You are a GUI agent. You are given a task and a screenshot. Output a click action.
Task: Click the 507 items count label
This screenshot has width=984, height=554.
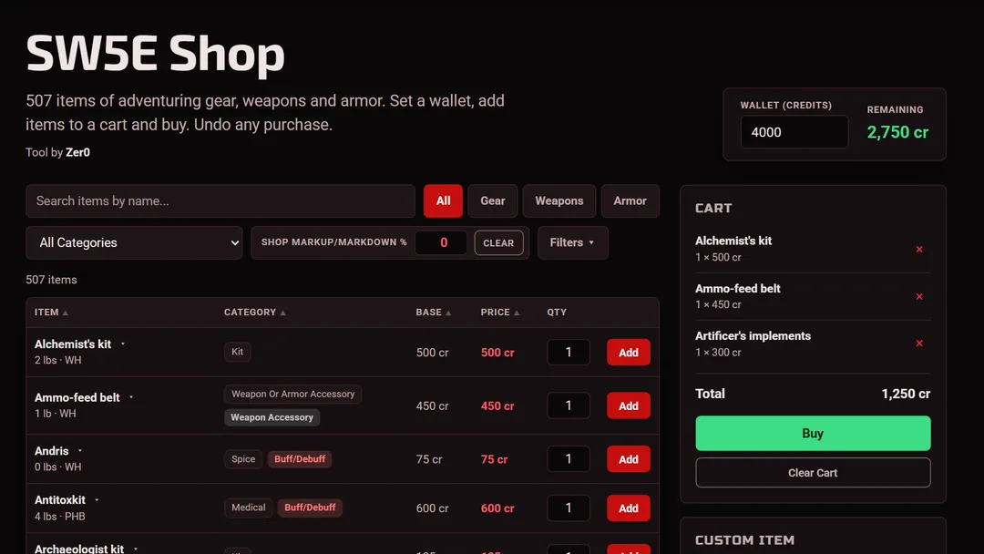coord(51,280)
